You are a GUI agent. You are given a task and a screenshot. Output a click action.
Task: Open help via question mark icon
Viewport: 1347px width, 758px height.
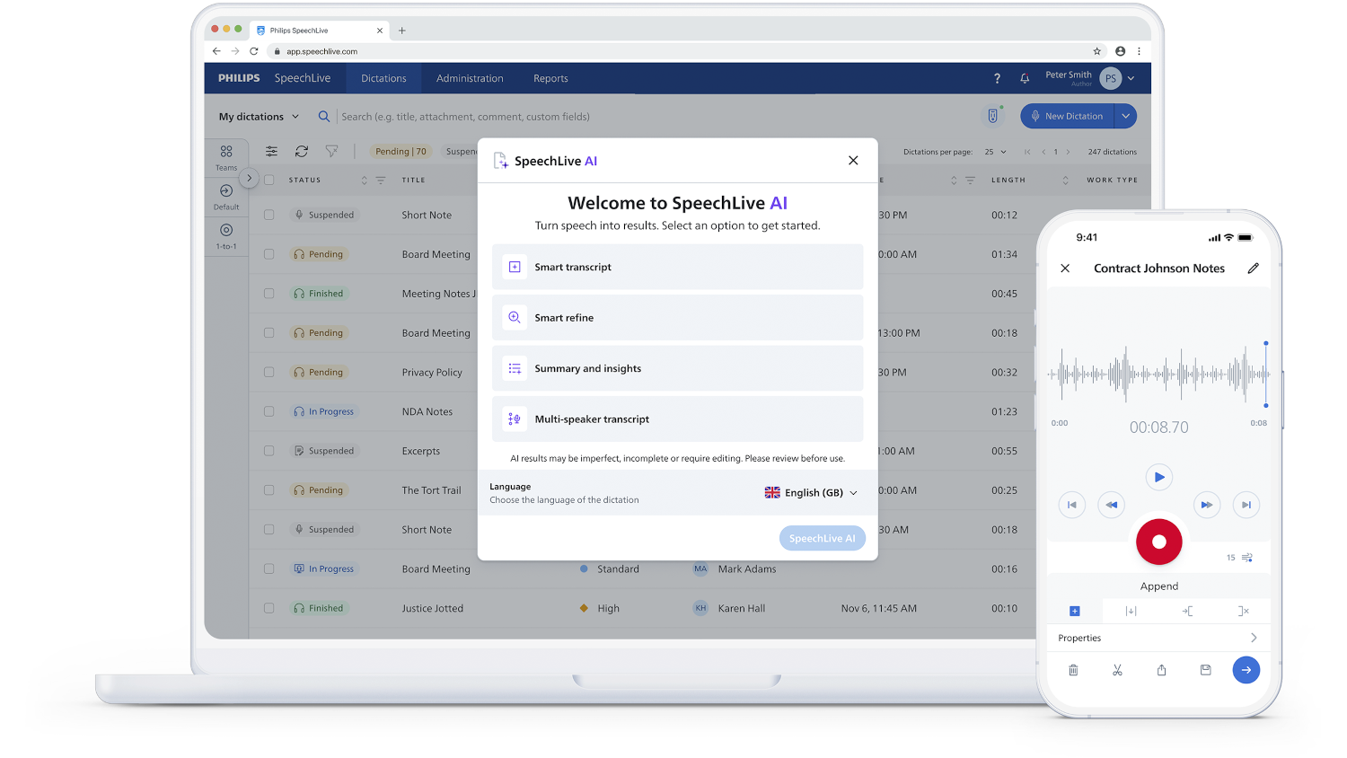coord(997,79)
